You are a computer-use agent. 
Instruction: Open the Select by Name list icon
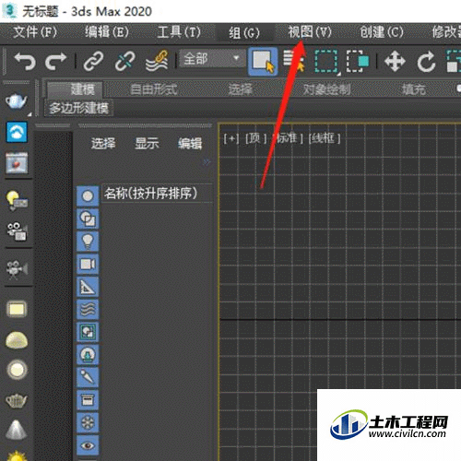pos(293,61)
